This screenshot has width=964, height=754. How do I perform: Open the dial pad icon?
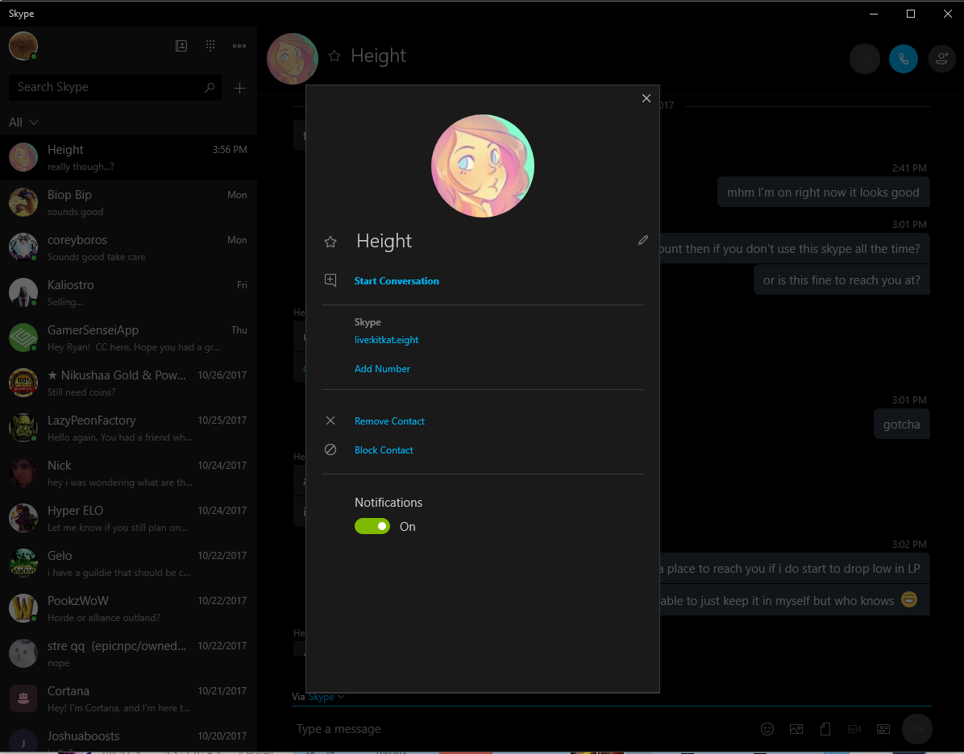[x=210, y=45]
